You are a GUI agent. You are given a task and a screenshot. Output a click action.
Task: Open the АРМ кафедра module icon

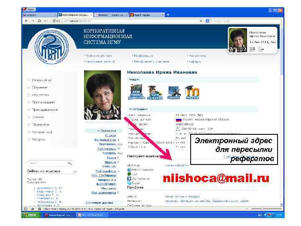click(x=155, y=92)
